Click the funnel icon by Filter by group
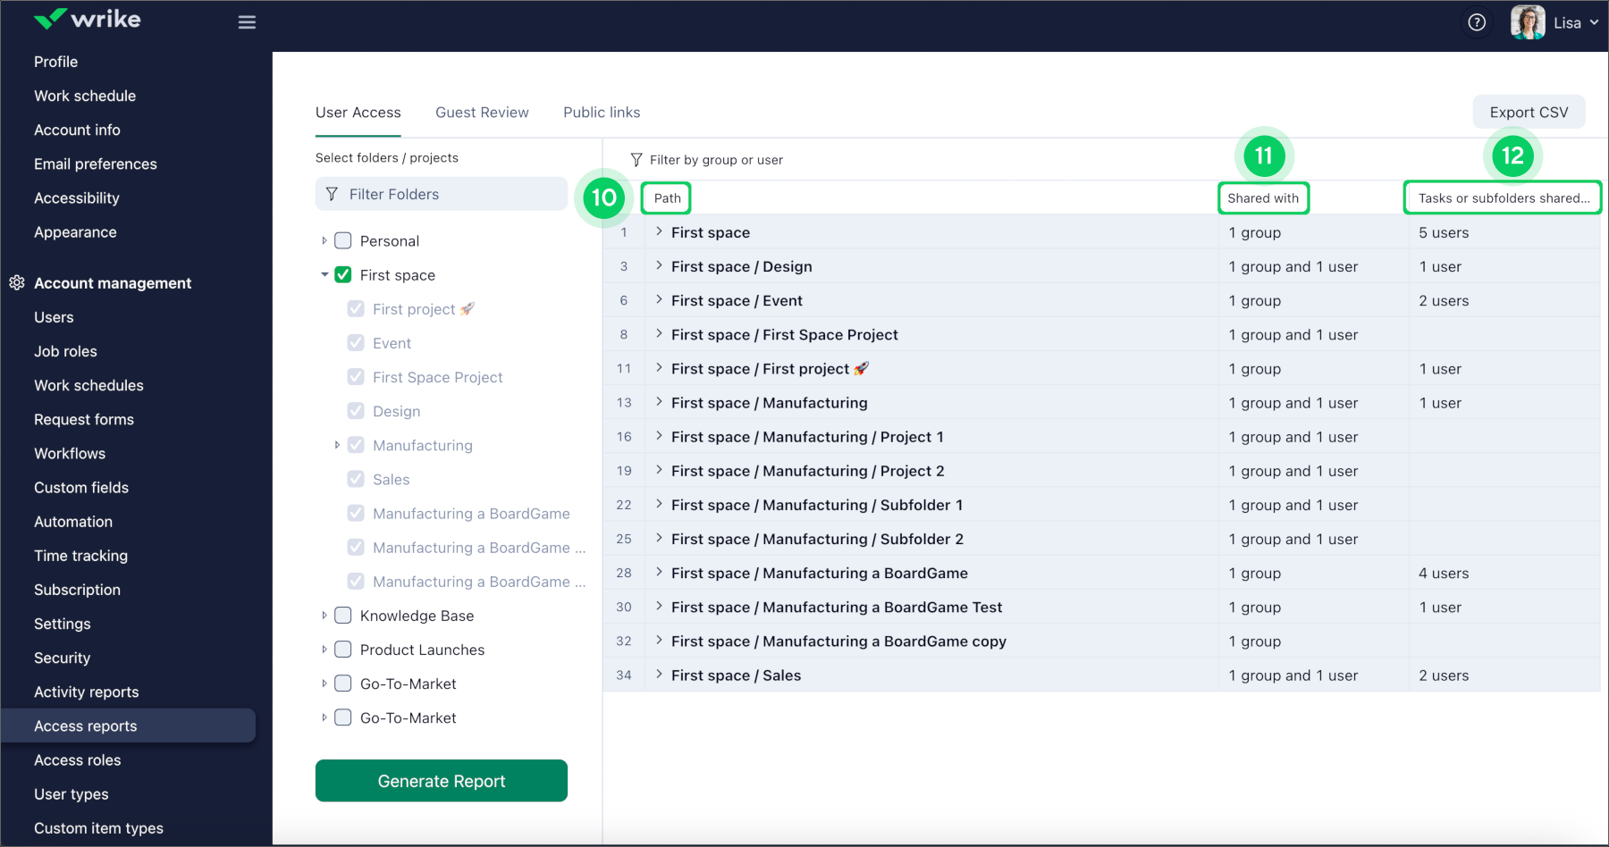1609x847 pixels. (636, 160)
